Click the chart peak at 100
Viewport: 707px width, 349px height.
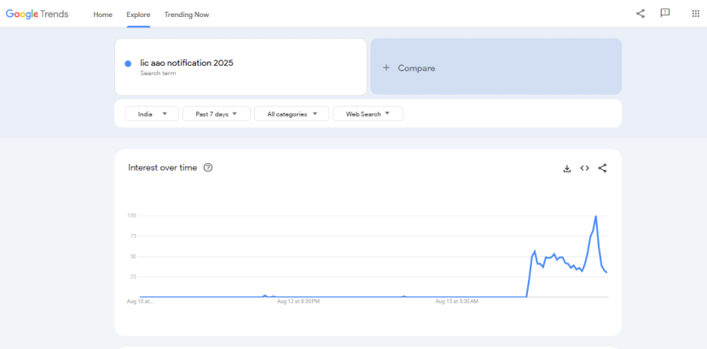(595, 217)
